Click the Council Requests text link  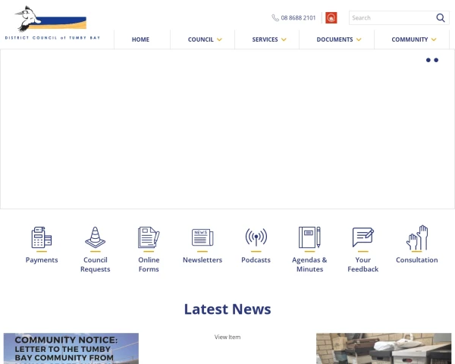pyautogui.click(x=96, y=265)
